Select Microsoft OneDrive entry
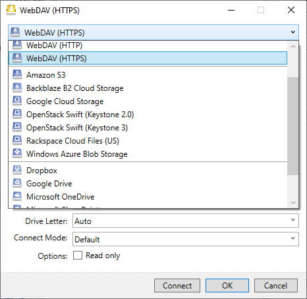307x299 pixels. pyautogui.click(x=148, y=197)
